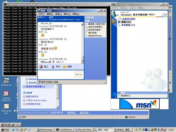Collapse the 我想 section above 添加联系人
The height and width of the screenshot is (132, 176).
coord(119,93)
